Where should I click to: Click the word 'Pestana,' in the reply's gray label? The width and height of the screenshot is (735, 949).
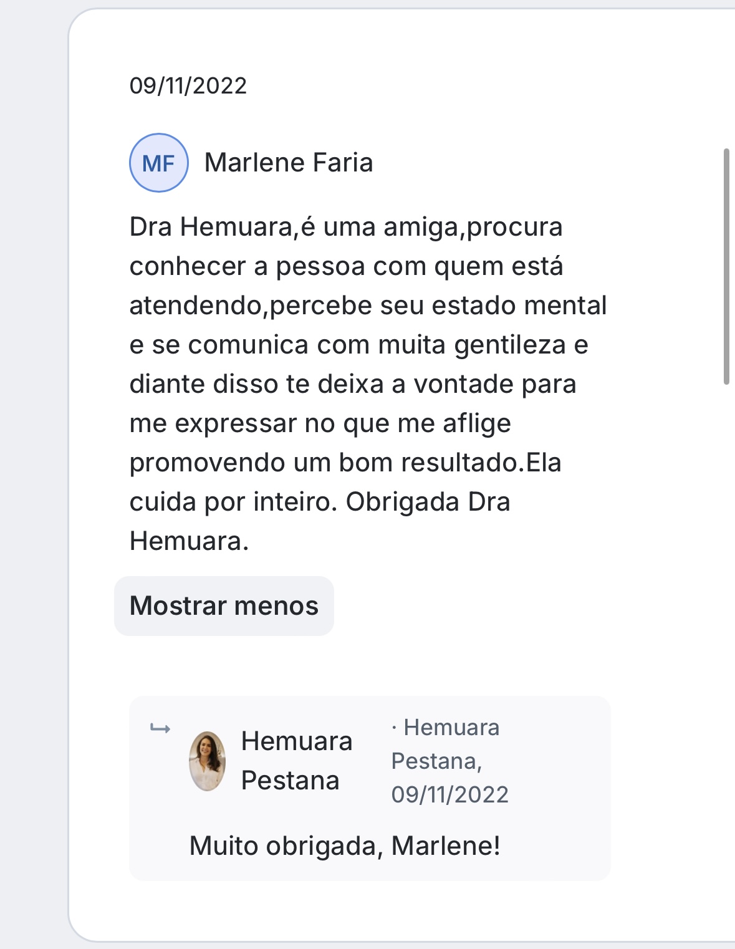point(436,761)
